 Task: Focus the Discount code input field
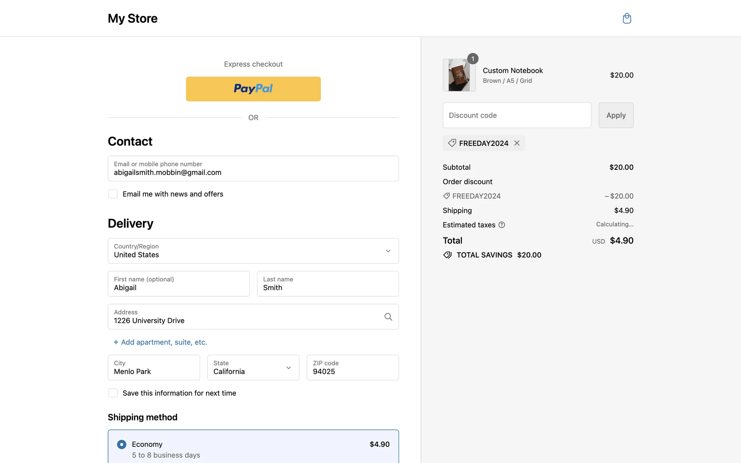517,115
